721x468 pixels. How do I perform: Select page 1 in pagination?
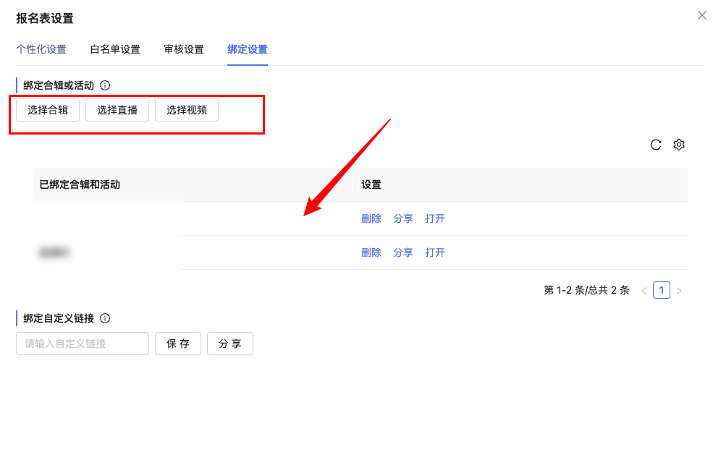pyautogui.click(x=661, y=290)
